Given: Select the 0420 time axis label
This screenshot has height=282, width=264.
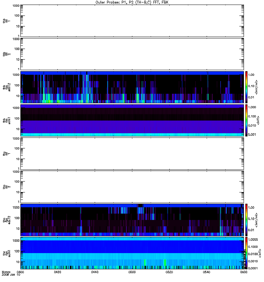Looking at the screenshot, I should pos(57,272).
